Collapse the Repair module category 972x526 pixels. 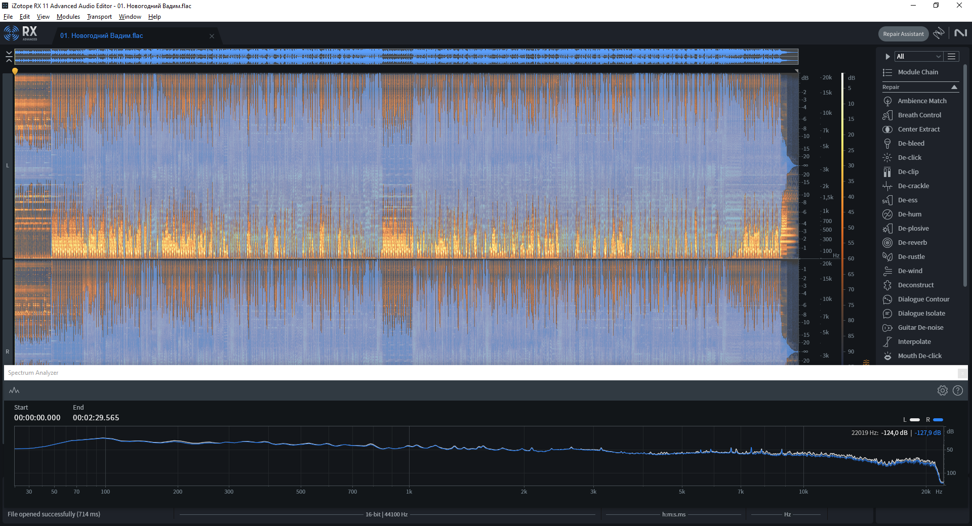954,87
